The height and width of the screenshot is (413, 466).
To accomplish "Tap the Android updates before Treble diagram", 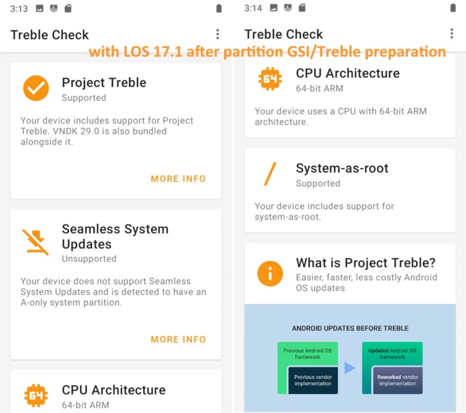I will click(x=350, y=358).
